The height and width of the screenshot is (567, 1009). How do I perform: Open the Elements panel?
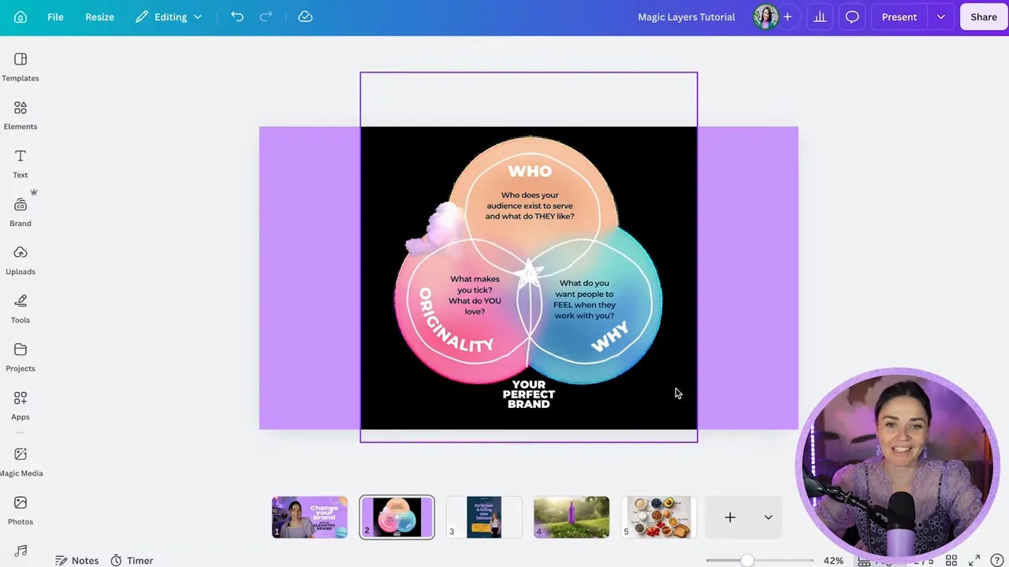point(20,115)
